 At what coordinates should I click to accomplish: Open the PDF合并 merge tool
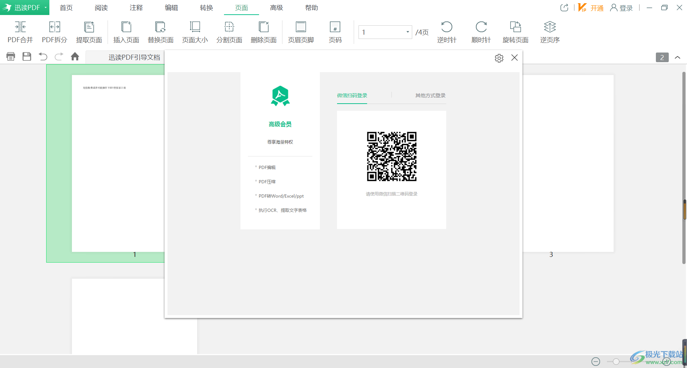[20, 32]
